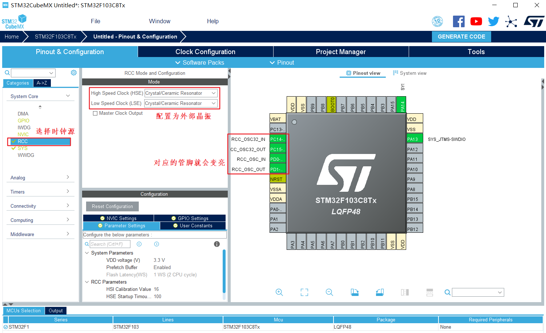
Task: Flip the chip view horizontally
Action: pyautogui.click(x=405, y=292)
